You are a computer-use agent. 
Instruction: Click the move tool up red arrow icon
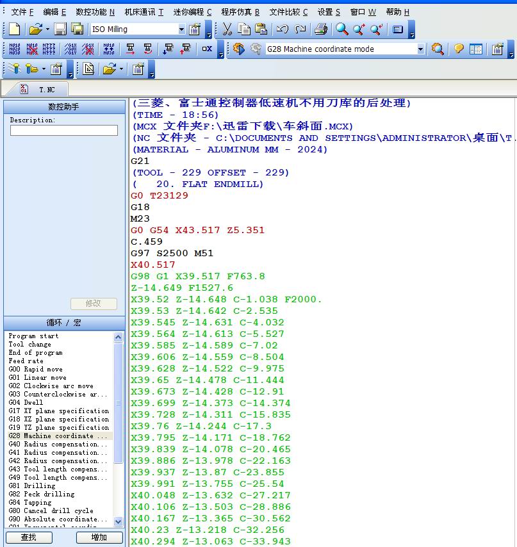185,49
